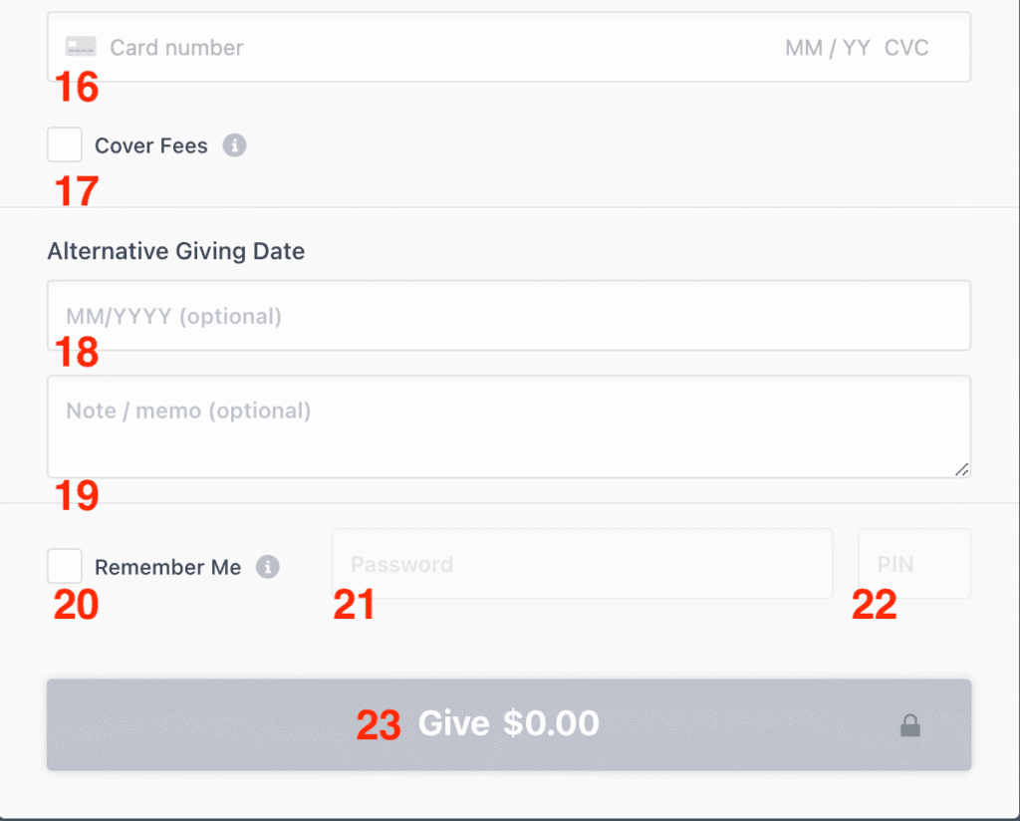Enable the Cover Fees checkbox
The width and height of the screenshot is (1020, 821).
pos(65,145)
